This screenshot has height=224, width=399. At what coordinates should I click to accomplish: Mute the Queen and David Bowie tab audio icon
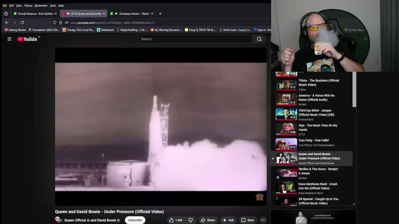tap(68, 14)
